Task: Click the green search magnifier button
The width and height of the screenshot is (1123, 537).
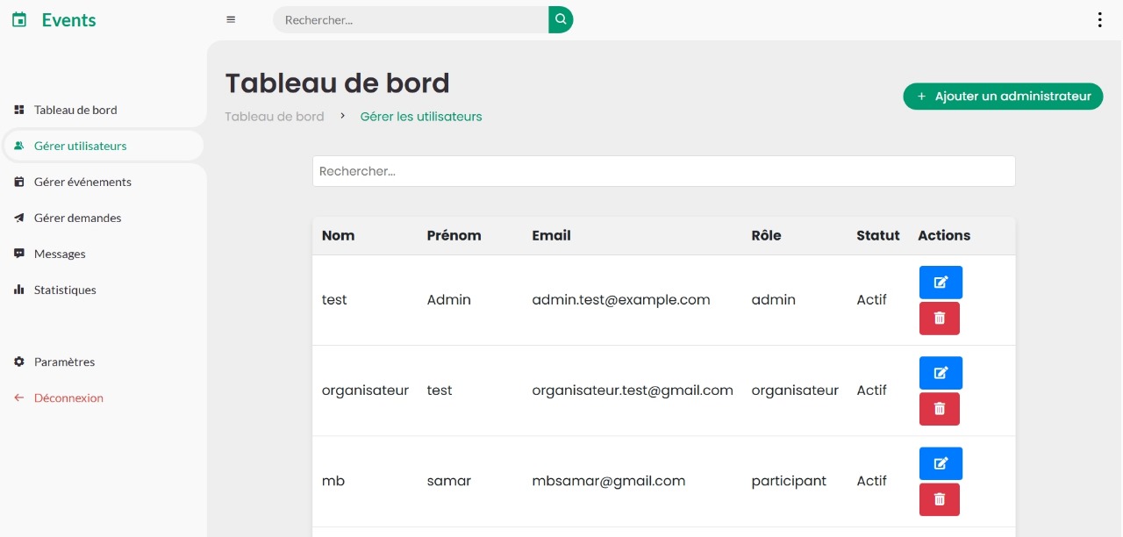Action: pos(561,19)
